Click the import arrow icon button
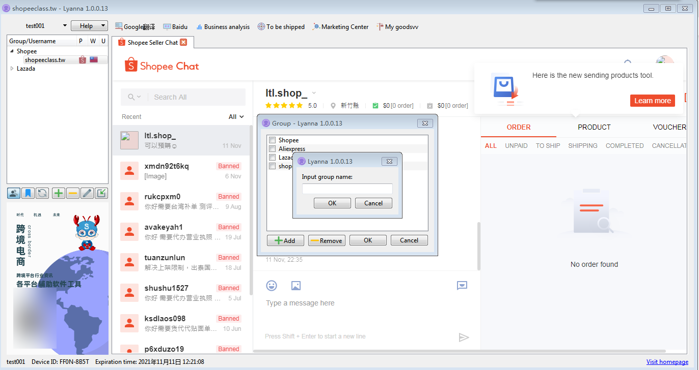The width and height of the screenshot is (699, 370). point(101,193)
